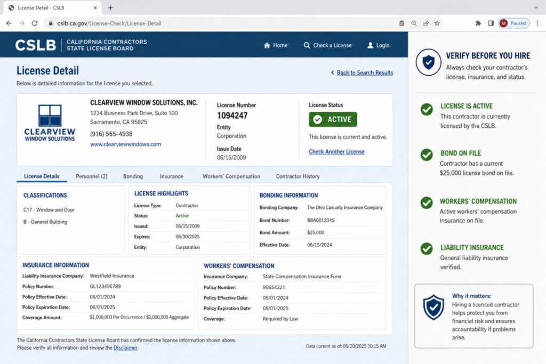The width and height of the screenshot is (546, 364).
Task: Click the green Active status in License Highlights
Action: point(182,216)
